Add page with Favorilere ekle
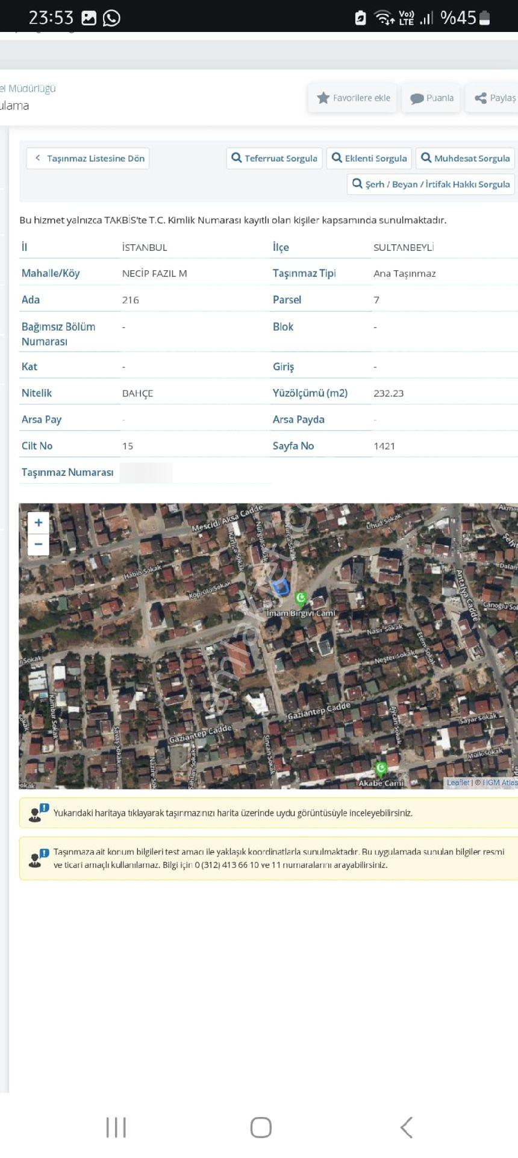This screenshot has height=1158, width=518. (x=353, y=98)
